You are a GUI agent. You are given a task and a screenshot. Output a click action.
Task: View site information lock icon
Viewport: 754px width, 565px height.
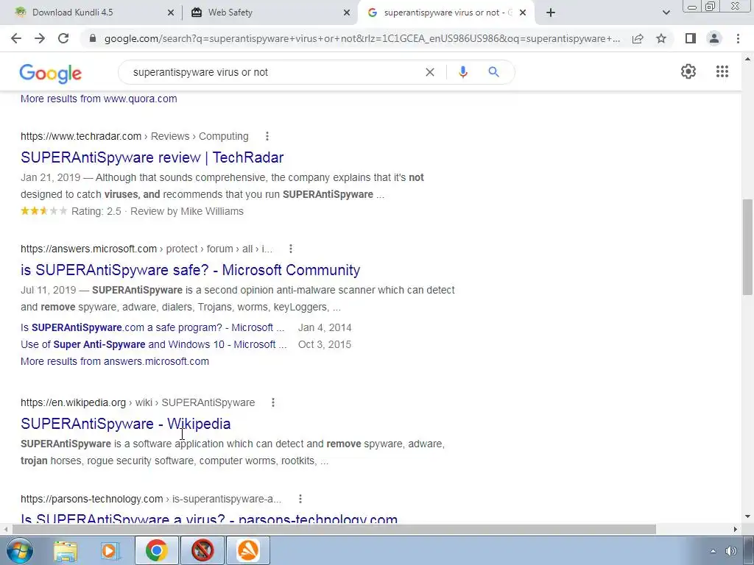pyautogui.click(x=93, y=38)
